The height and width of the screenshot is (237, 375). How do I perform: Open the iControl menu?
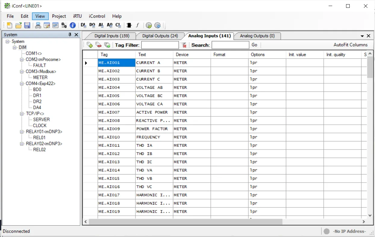click(x=97, y=16)
